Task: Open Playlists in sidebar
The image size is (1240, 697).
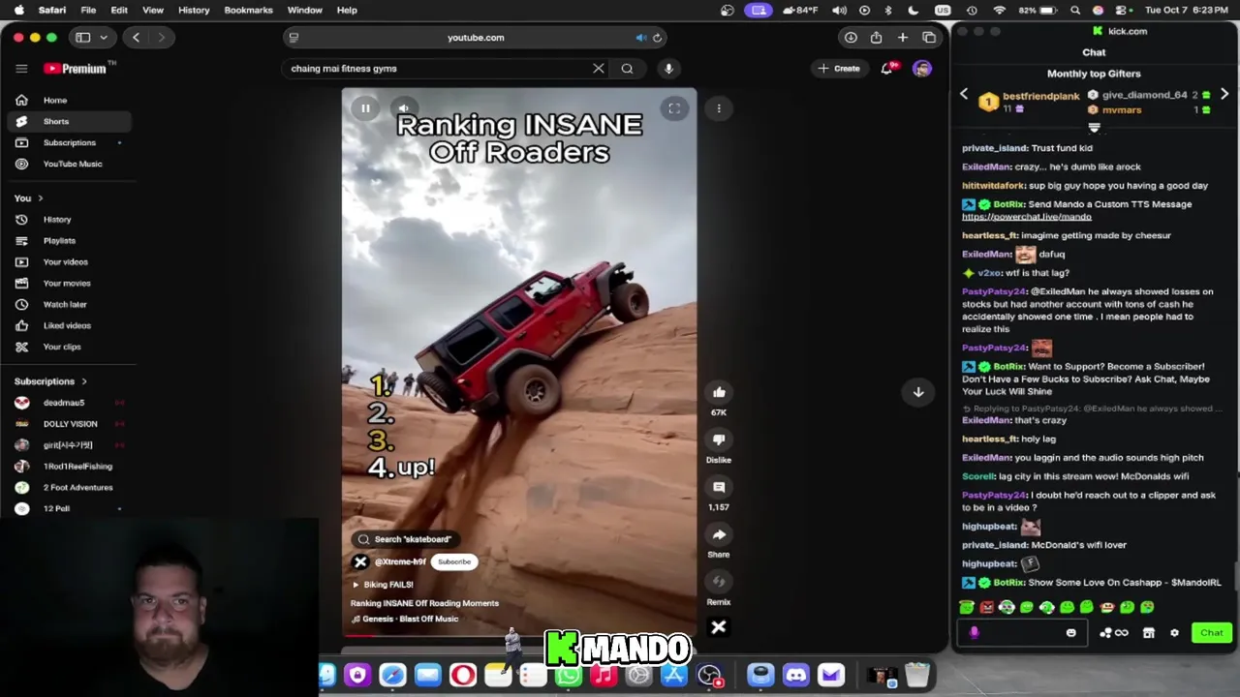Action: click(68, 241)
